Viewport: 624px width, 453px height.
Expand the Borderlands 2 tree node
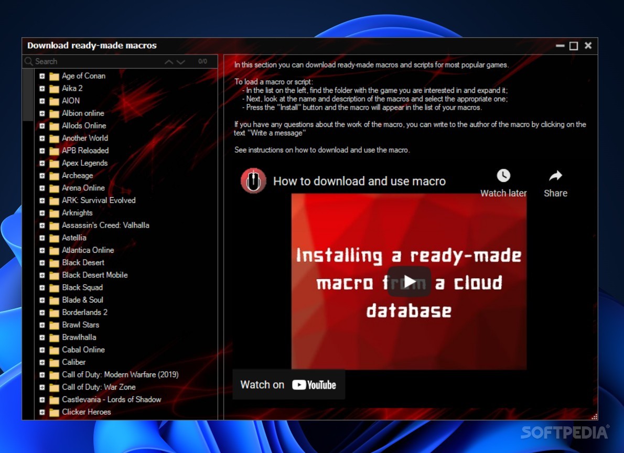tap(42, 312)
